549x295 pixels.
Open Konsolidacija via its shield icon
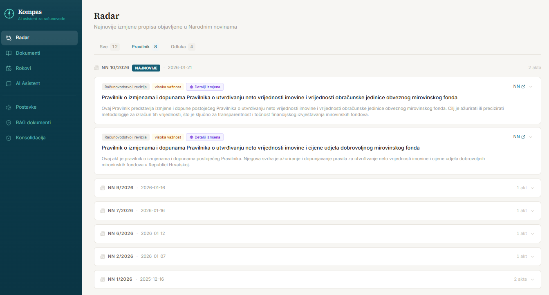click(x=9, y=138)
